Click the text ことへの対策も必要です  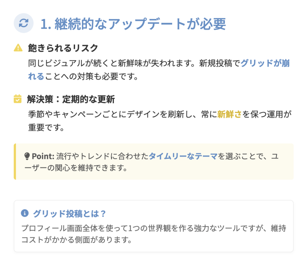click(91, 76)
